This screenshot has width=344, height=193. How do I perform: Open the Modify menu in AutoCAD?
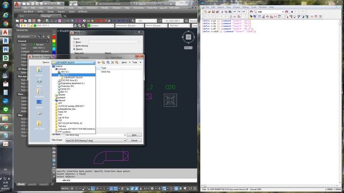105,8
